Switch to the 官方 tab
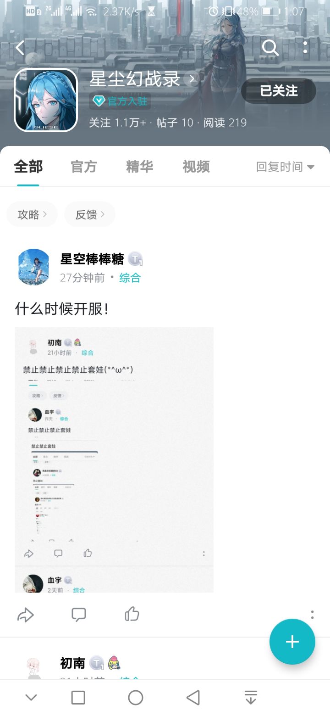Image resolution: width=330 pixels, height=716 pixels. (x=84, y=167)
